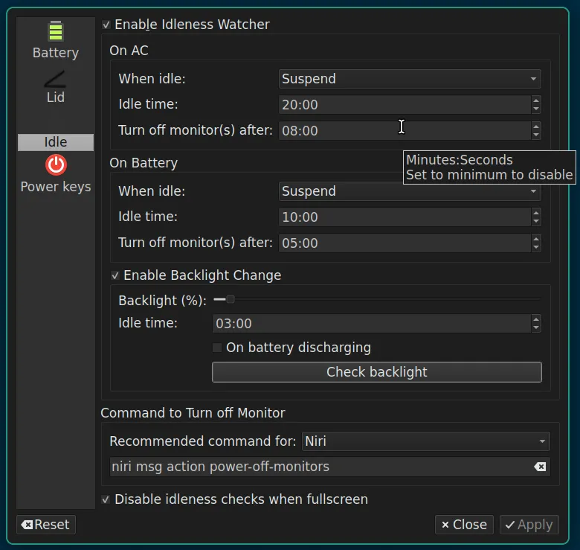Toggle Disable idleness checks when fullscreen
Viewport: 580px width, 550px height.
coord(106,499)
